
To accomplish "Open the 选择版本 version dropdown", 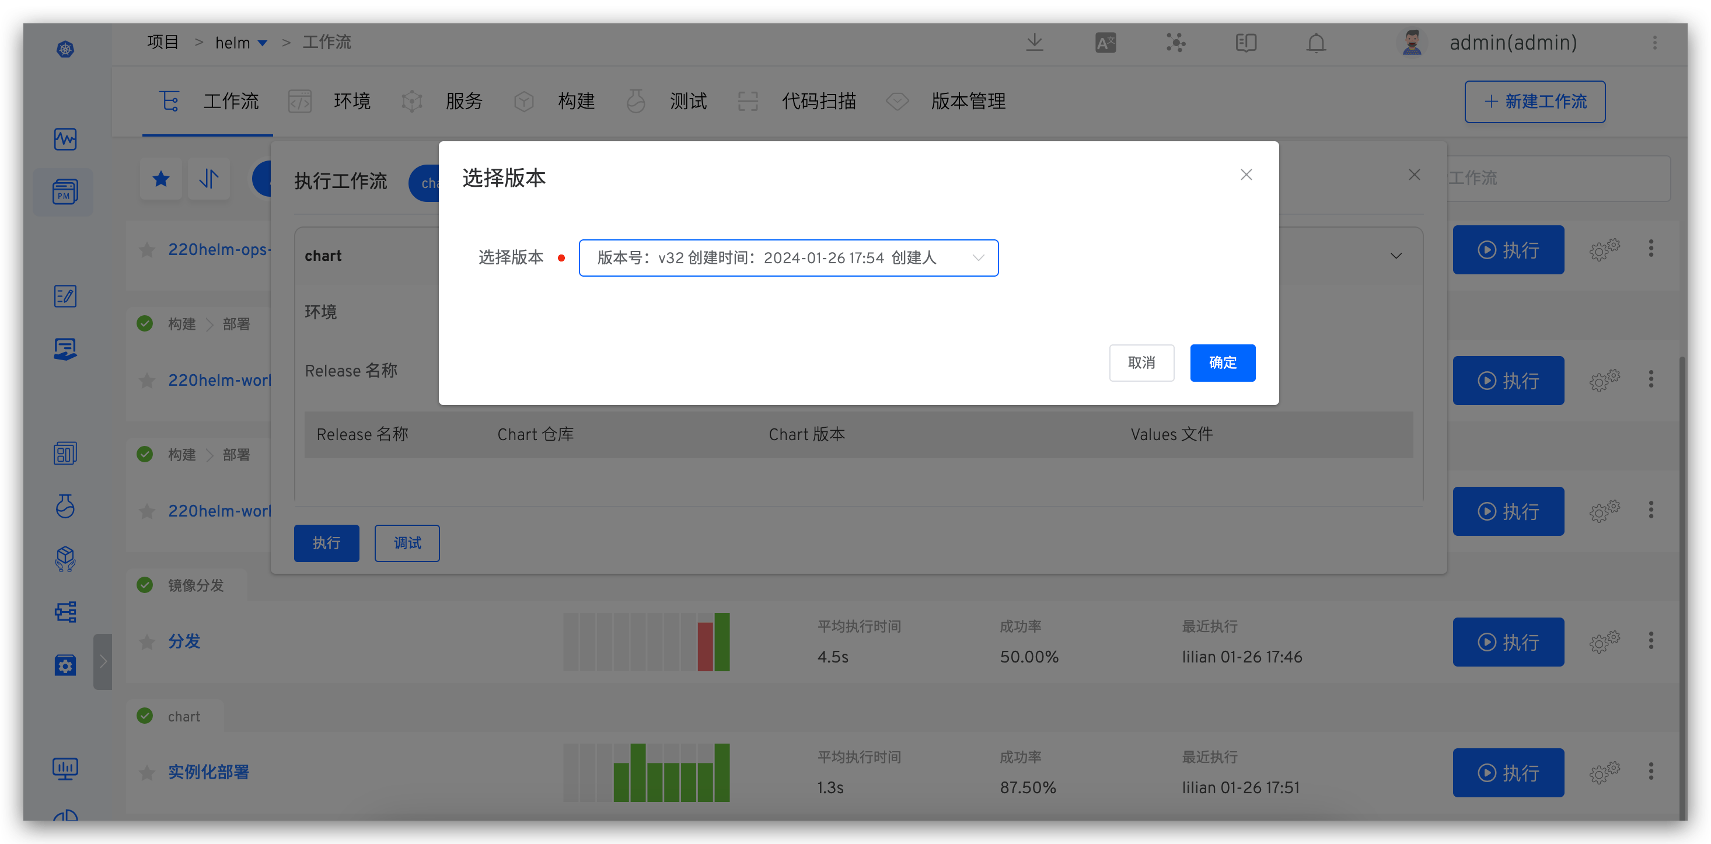I will [x=788, y=258].
